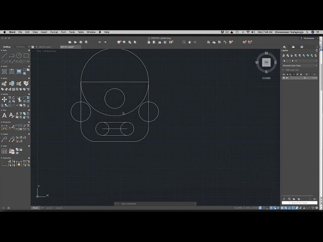
Task: Select the Edit Block tool
Action: click(x=19, y=84)
